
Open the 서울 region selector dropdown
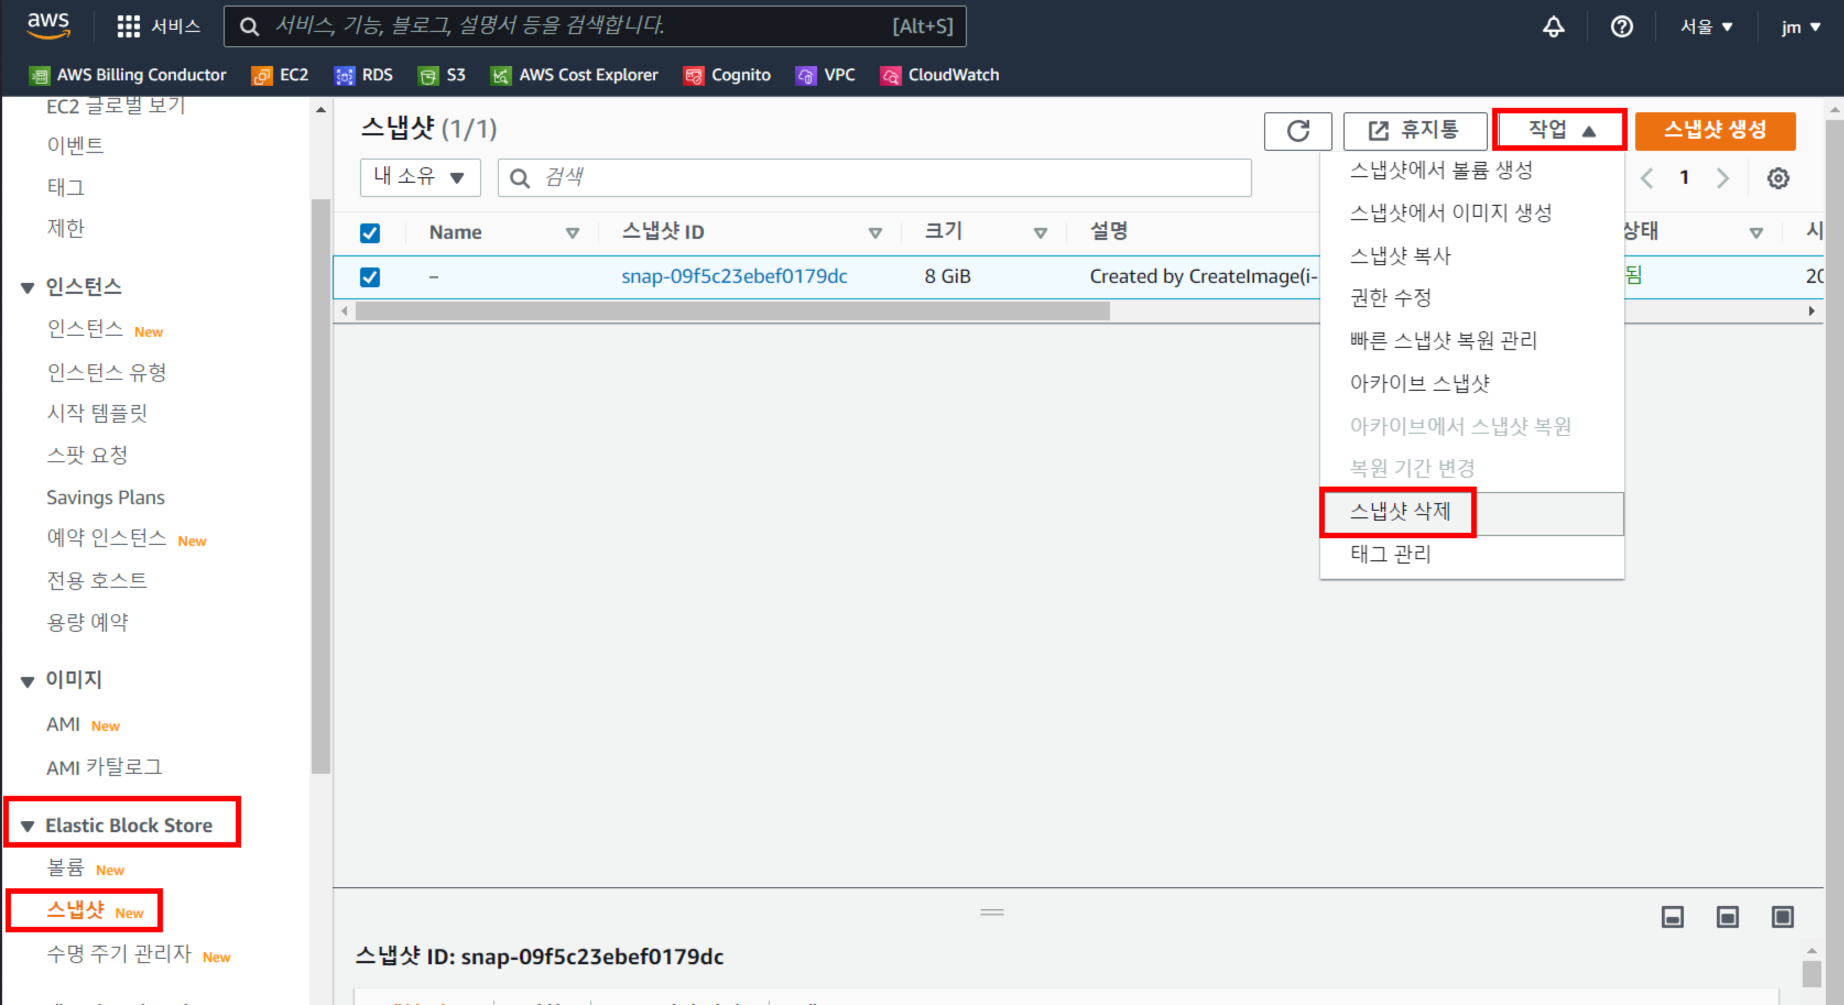click(1706, 27)
